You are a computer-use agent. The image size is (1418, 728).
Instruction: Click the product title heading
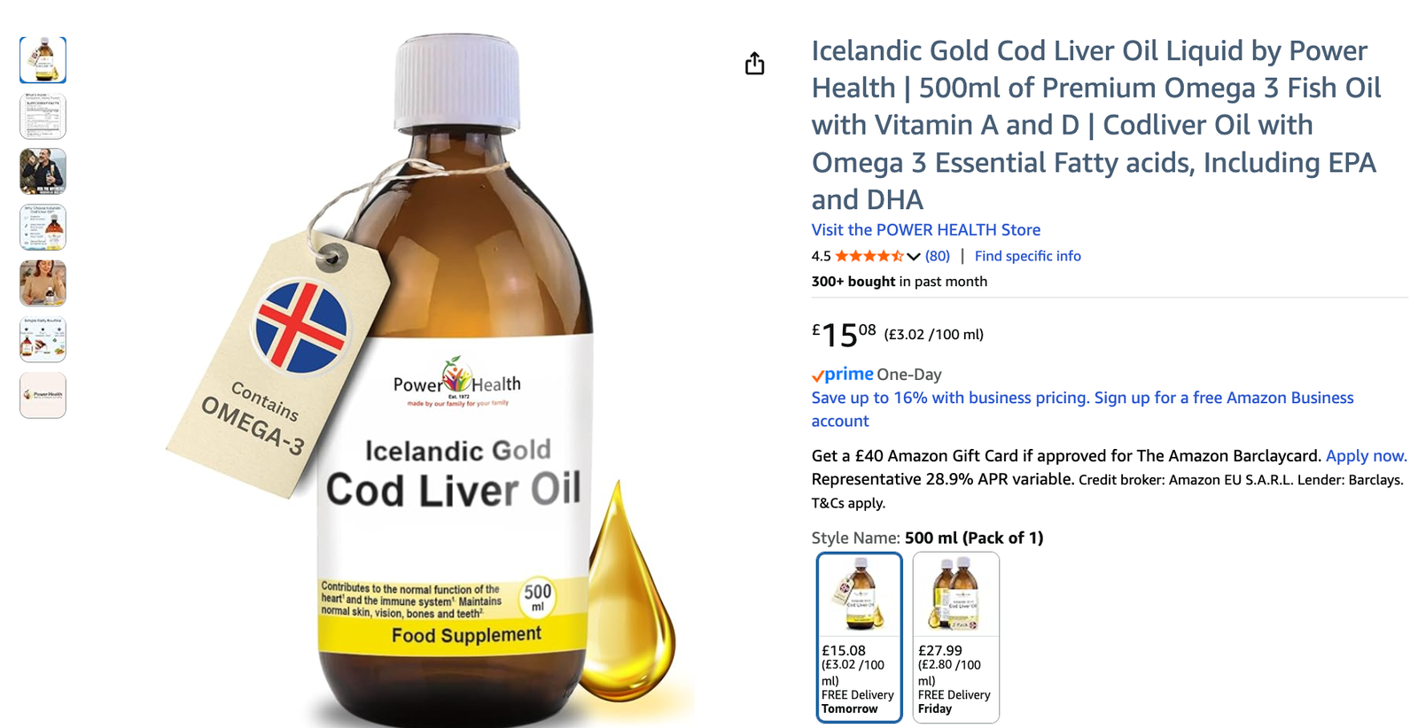[1096, 125]
